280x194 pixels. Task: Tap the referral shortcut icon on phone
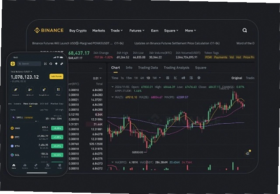(30, 90)
